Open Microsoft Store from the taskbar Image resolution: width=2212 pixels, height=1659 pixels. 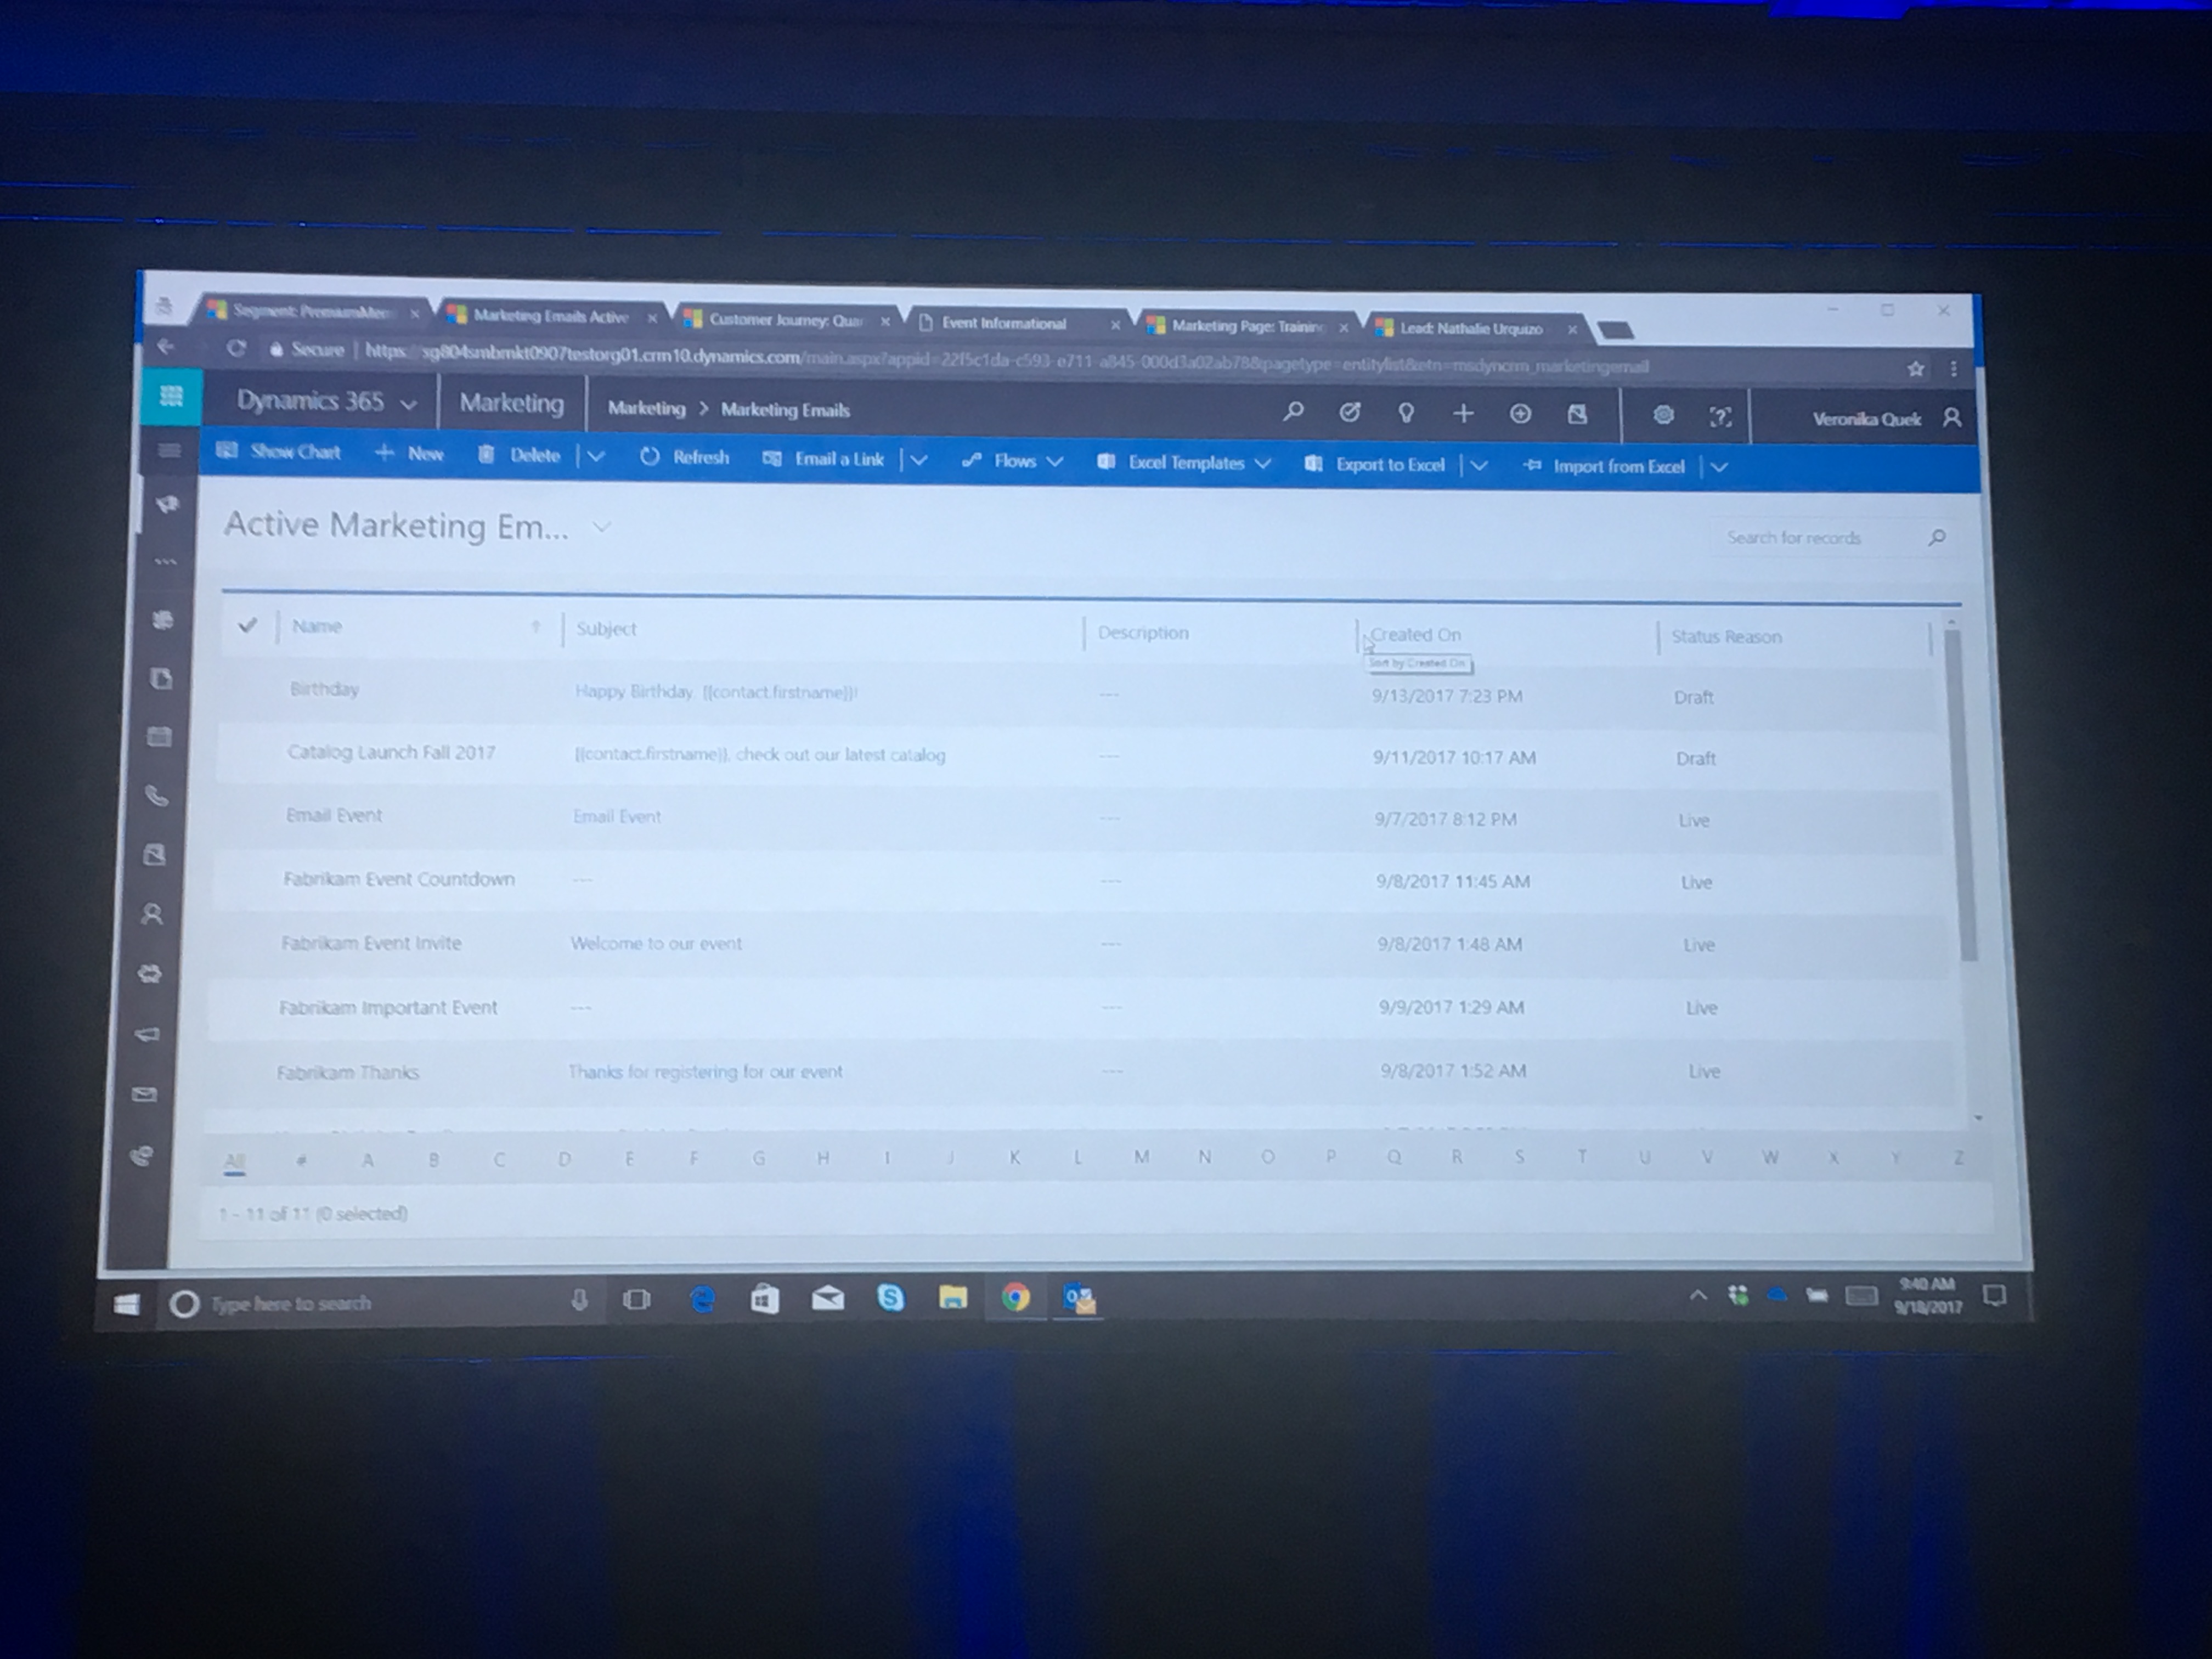click(765, 1299)
